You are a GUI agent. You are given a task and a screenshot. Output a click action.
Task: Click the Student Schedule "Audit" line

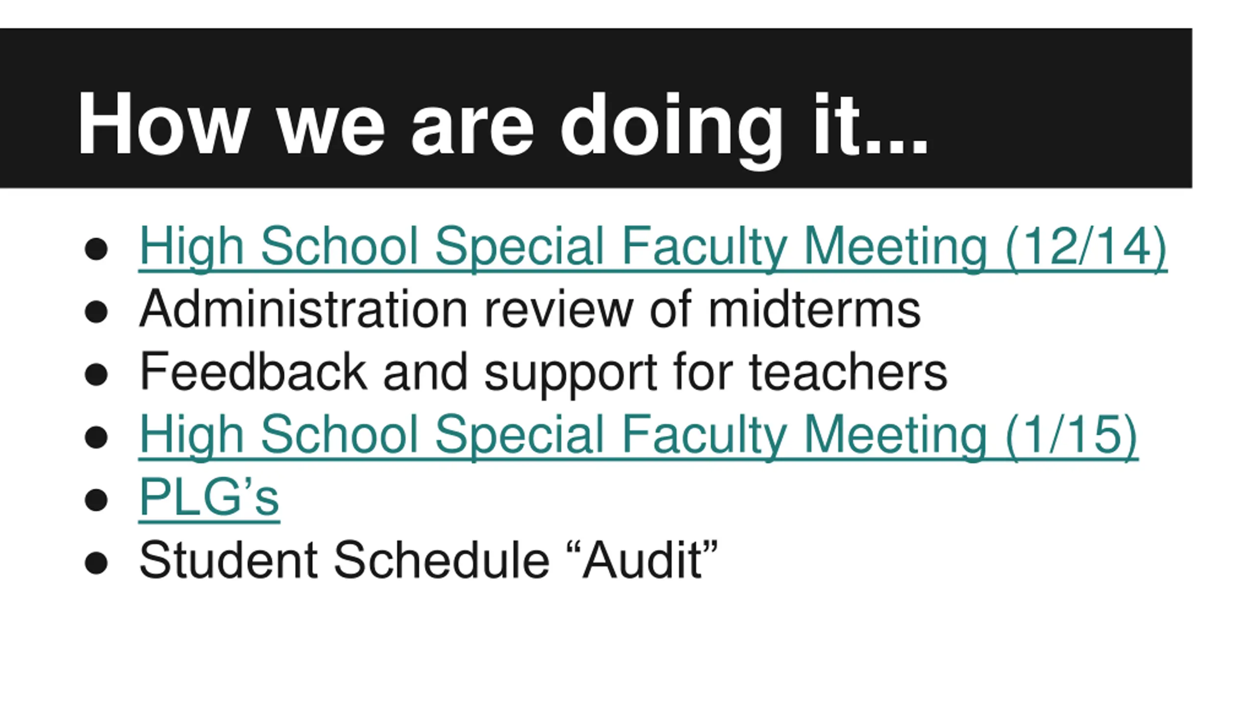[x=428, y=560]
